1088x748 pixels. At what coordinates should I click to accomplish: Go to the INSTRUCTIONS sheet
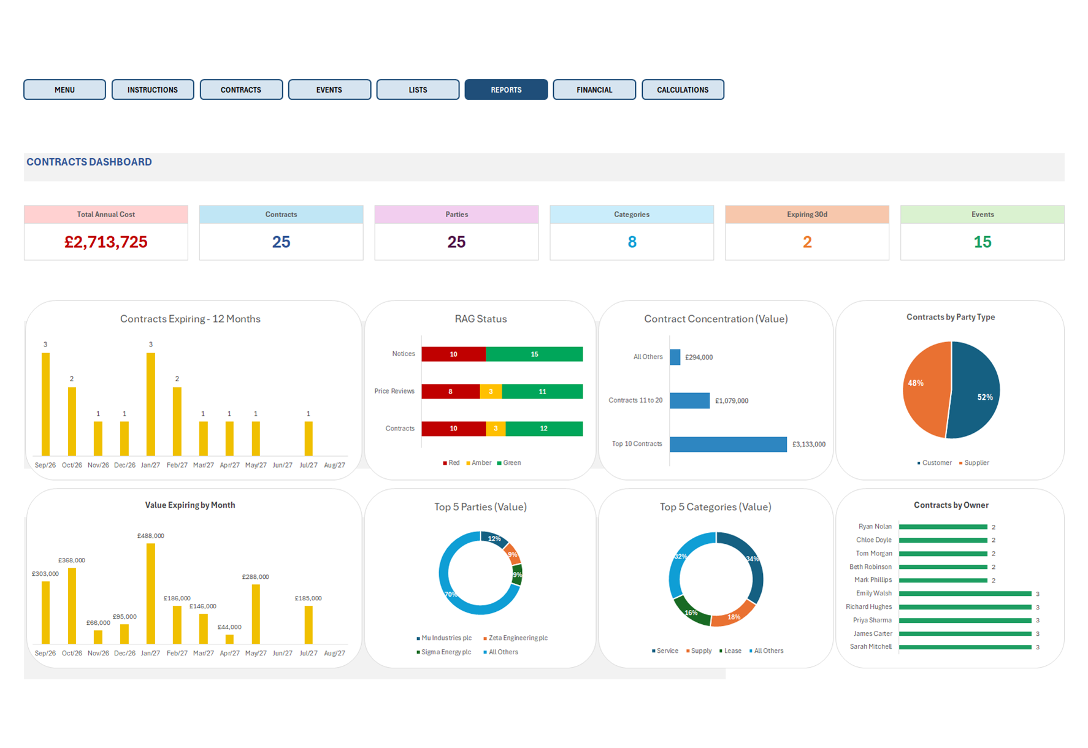[x=153, y=90]
